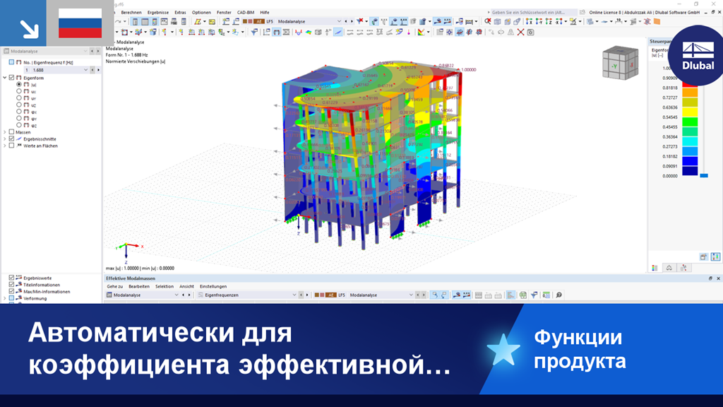This screenshot has height=407, width=723.
Task: Collapse the Eigenform tree branch
Action: pyautogui.click(x=4, y=78)
